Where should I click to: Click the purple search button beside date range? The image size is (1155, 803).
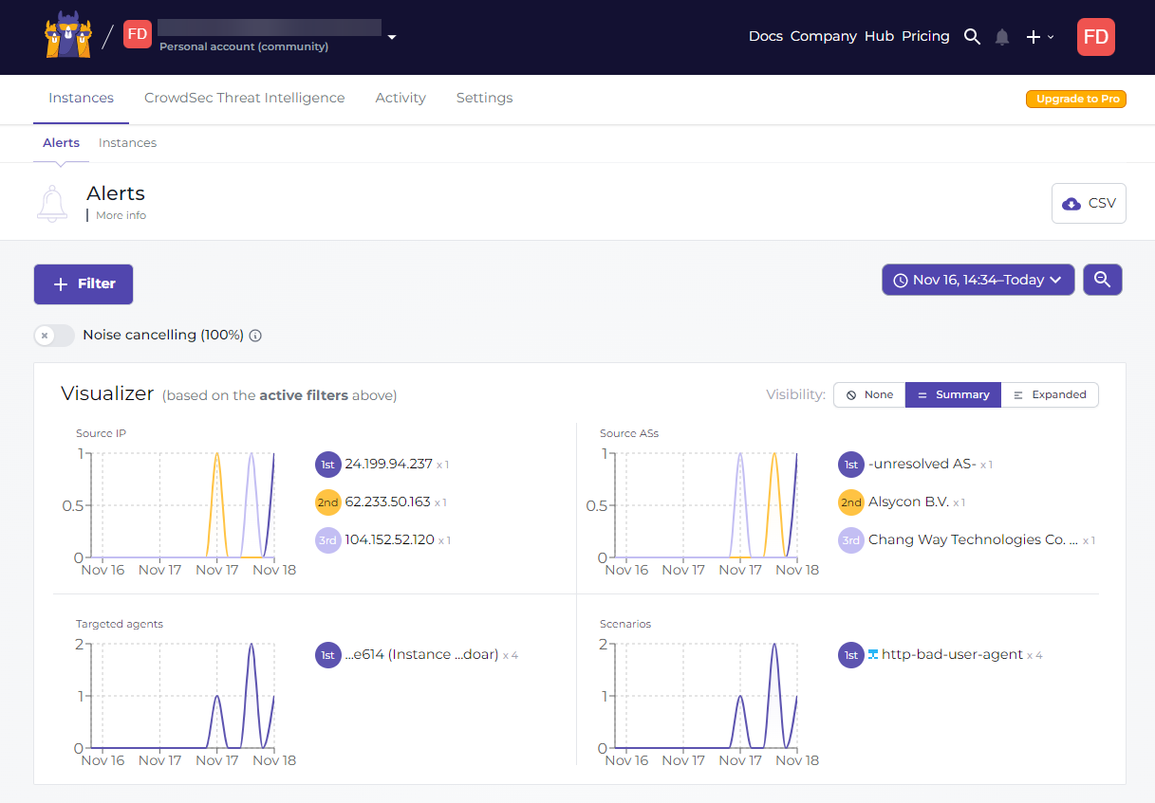pyautogui.click(x=1102, y=280)
